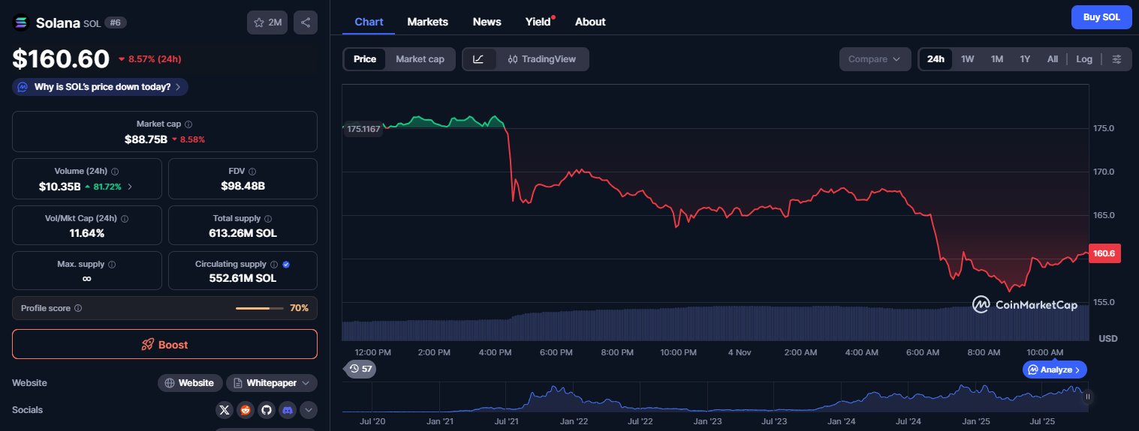Expand more socials chevron
The image size is (1139, 431).
pos(309,410)
